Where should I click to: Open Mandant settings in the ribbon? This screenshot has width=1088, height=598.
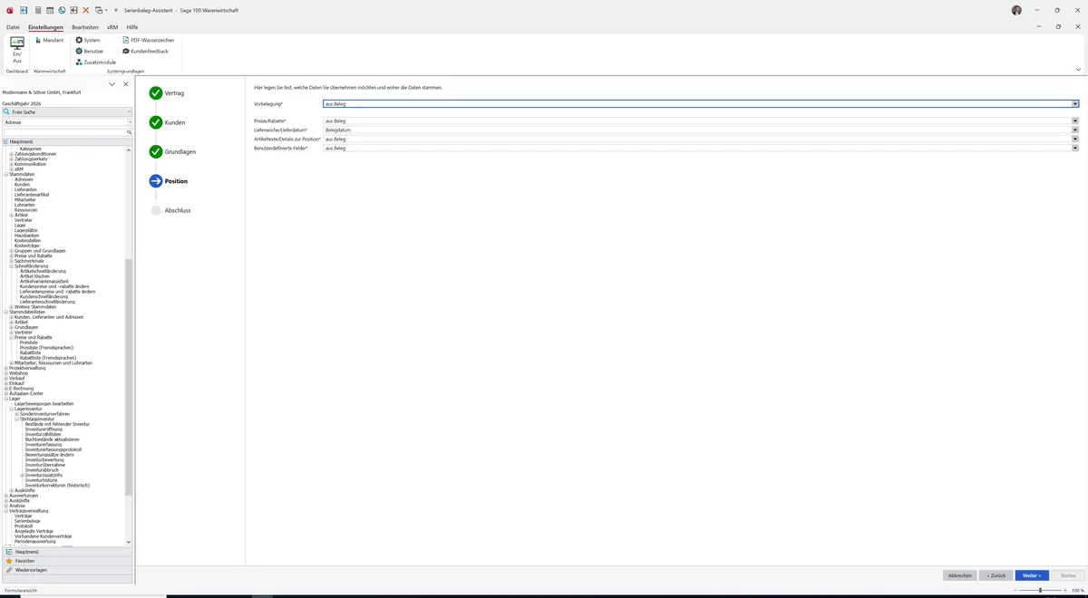point(49,40)
